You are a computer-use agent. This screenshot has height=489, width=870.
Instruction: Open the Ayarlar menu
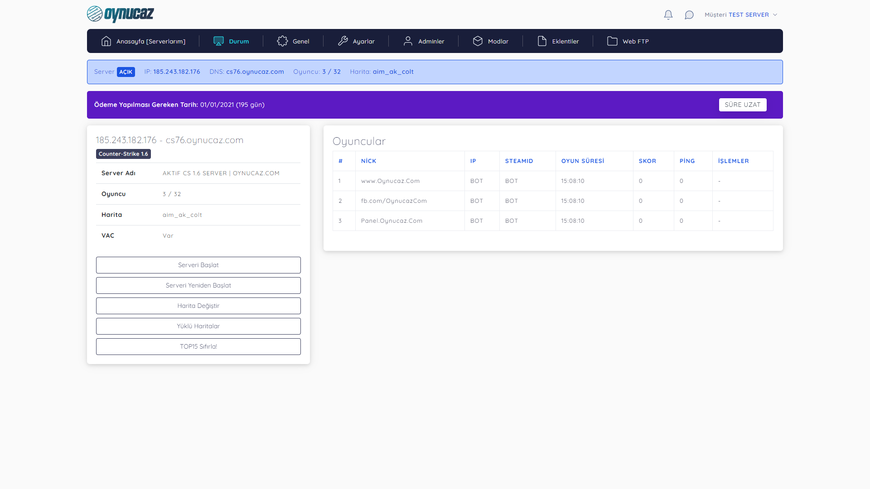coord(356,41)
